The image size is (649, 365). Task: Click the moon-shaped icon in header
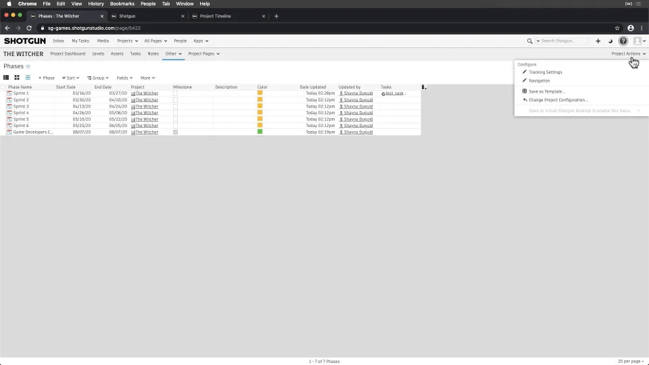click(x=610, y=41)
